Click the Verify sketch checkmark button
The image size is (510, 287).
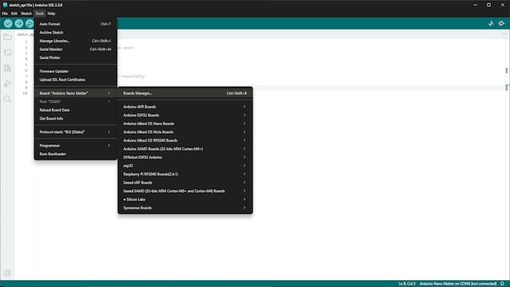(x=8, y=23)
